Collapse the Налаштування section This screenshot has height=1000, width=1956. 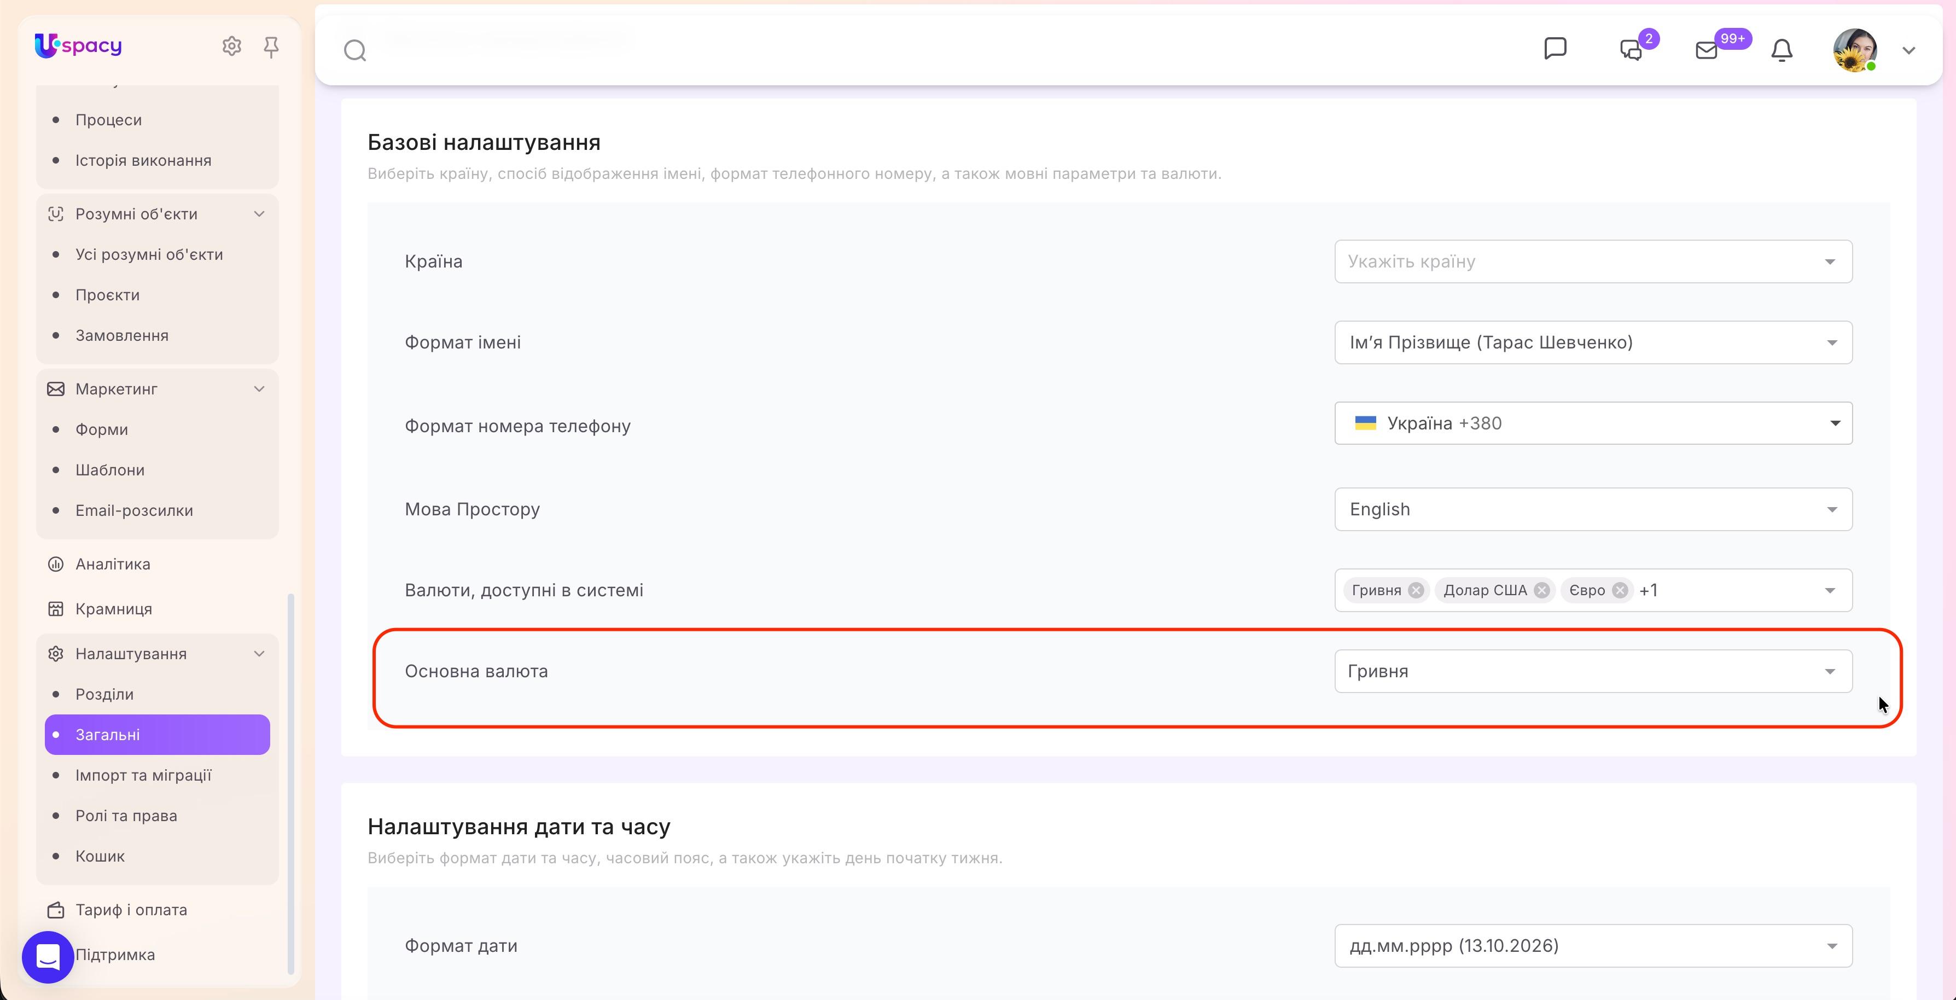pyautogui.click(x=259, y=653)
